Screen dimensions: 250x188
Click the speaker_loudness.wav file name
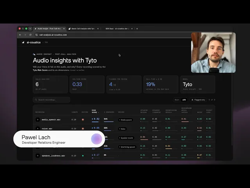pos(54,156)
